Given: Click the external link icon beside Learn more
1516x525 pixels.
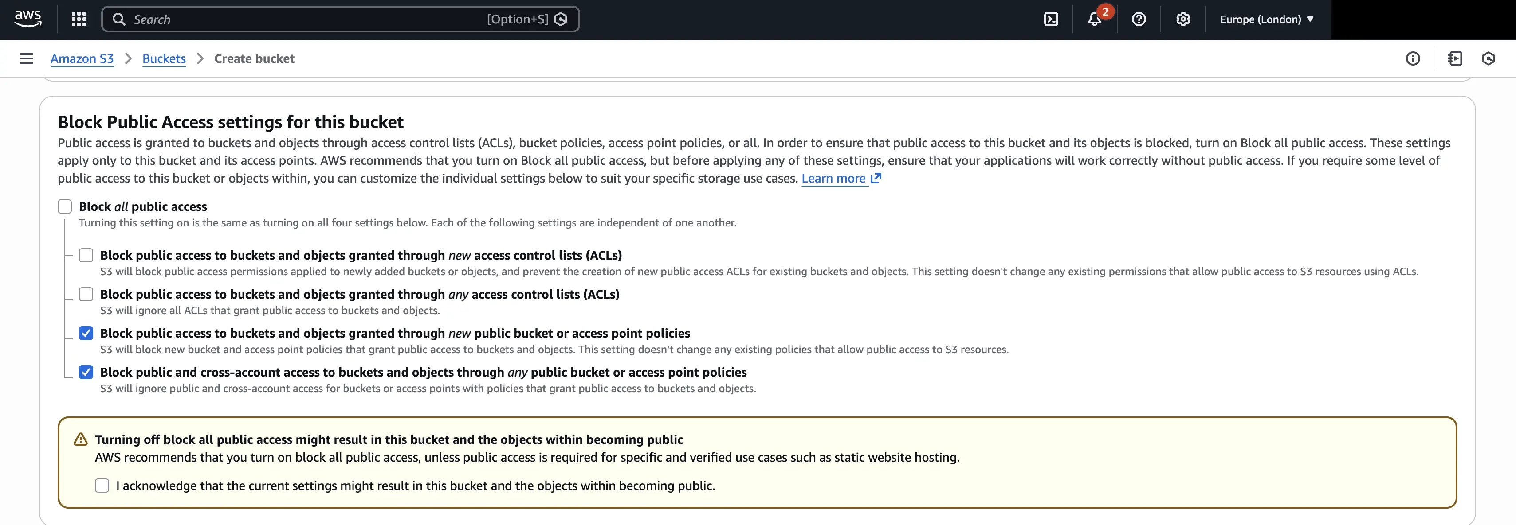Looking at the screenshot, I should (876, 178).
